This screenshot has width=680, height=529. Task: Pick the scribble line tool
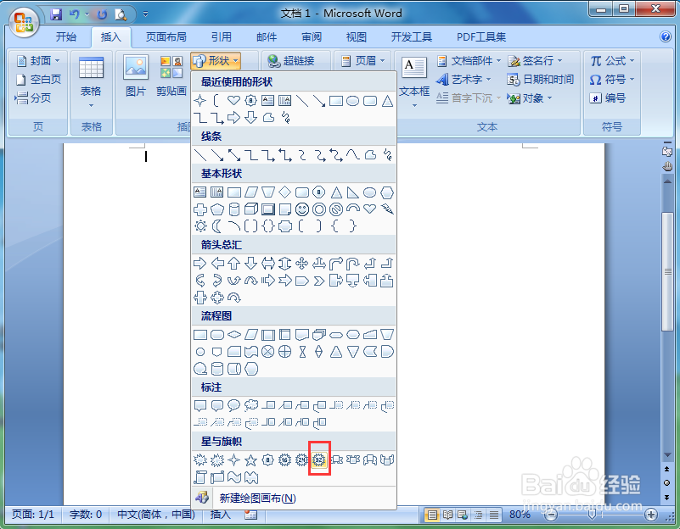tap(387, 155)
